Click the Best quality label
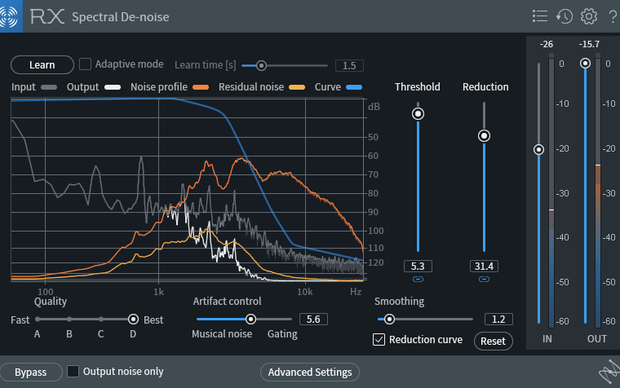The height and width of the screenshot is (388, 620). (153, 320)
